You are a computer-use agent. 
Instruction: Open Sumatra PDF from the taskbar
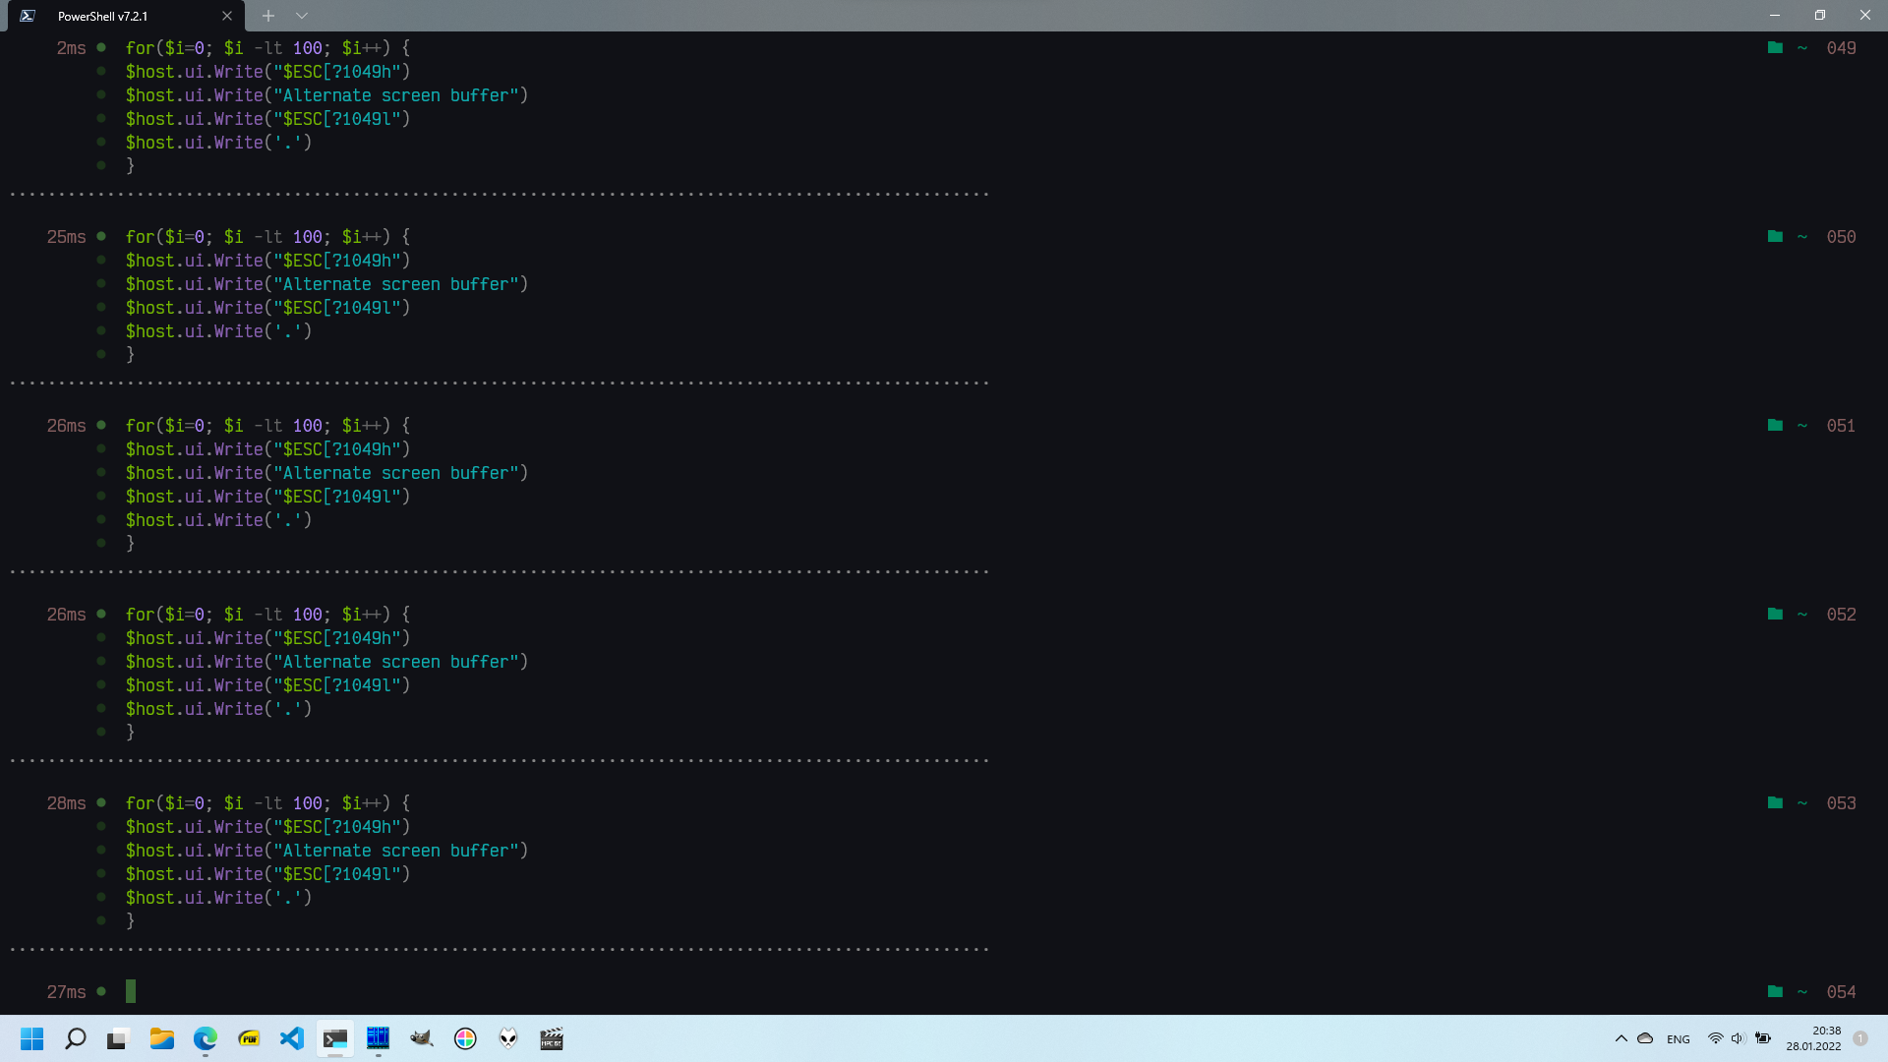tap(249, 1038)
